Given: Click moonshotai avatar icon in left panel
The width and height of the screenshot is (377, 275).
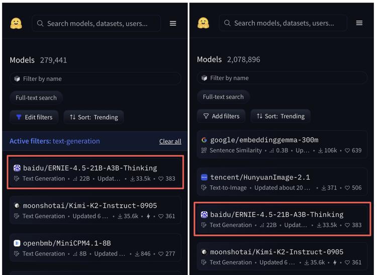Looking at the screenshot, I should 17,206.
